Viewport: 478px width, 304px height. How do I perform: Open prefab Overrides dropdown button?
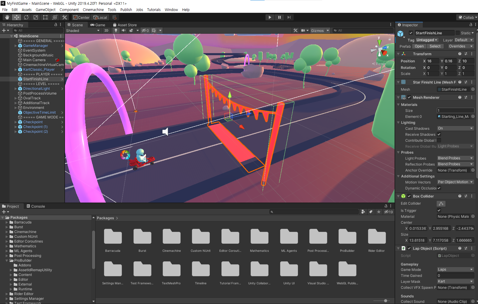pyautogui.click(x=461, y=46)
